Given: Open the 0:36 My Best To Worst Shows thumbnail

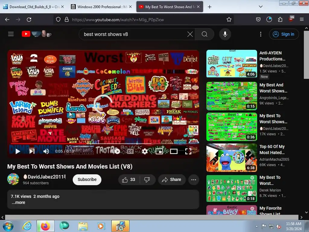Looking at the screenshot, I should click(231, 127).
